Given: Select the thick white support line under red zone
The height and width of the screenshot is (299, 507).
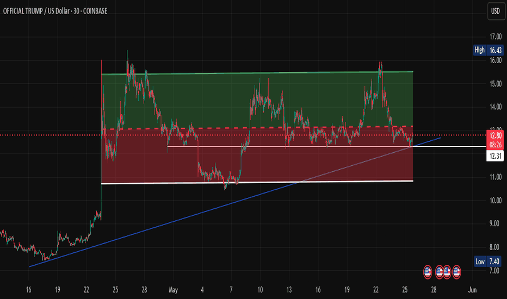Looking at the screenshot, I should [257, 182].
